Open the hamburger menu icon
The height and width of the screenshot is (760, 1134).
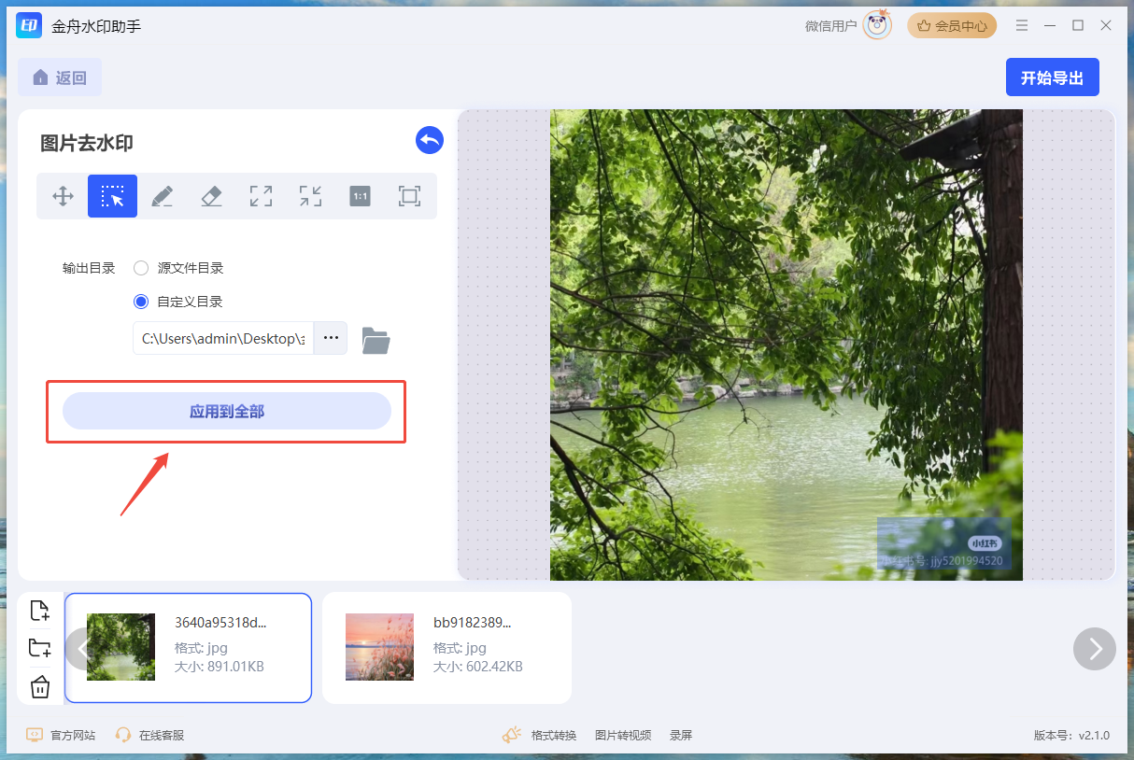click(x=1022, y=25)
